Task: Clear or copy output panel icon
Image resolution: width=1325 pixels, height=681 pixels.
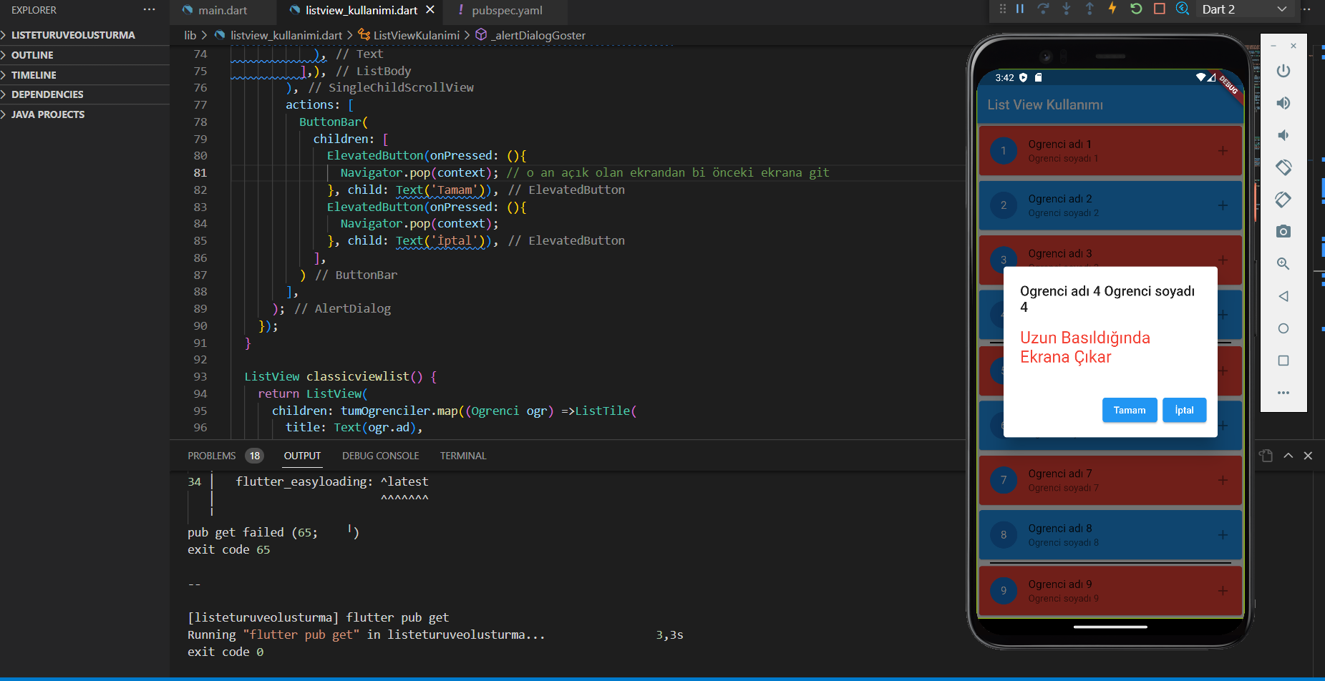Action: click(x=1266, y=456)
